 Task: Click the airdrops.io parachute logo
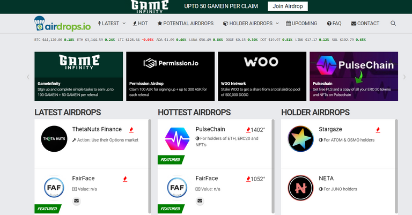point(62,24)
